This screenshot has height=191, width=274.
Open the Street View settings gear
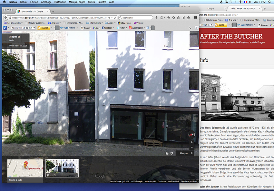[172, 153]
